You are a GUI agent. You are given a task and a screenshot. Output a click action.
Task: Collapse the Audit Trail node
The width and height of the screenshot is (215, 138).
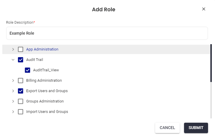(13, 60)
